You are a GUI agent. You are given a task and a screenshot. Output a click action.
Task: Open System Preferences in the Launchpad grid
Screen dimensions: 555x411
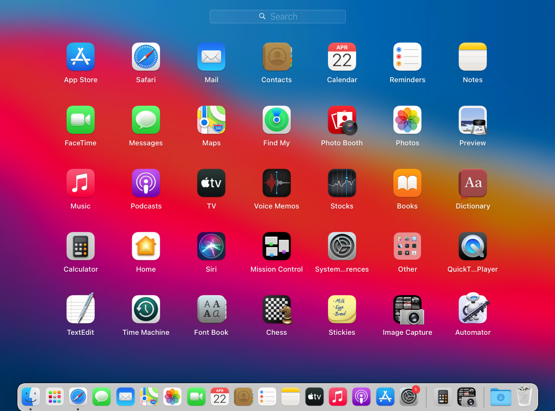point(342,246)
